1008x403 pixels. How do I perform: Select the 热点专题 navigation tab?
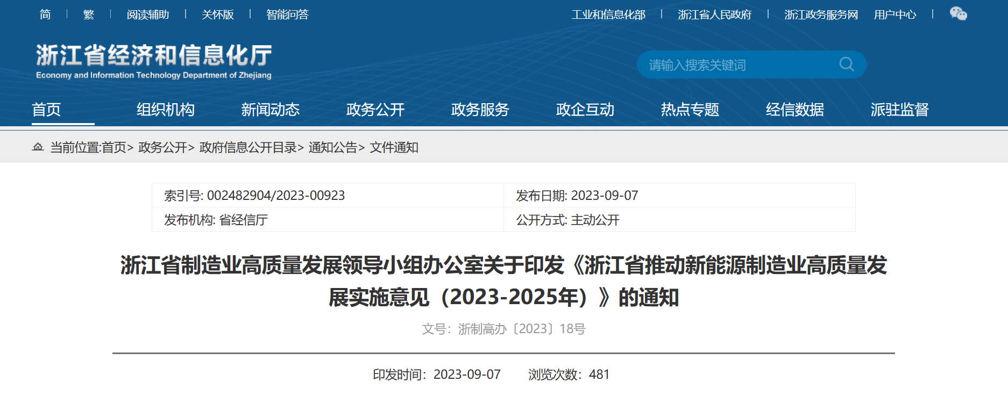pyautogui.click(x=690, y=110)
